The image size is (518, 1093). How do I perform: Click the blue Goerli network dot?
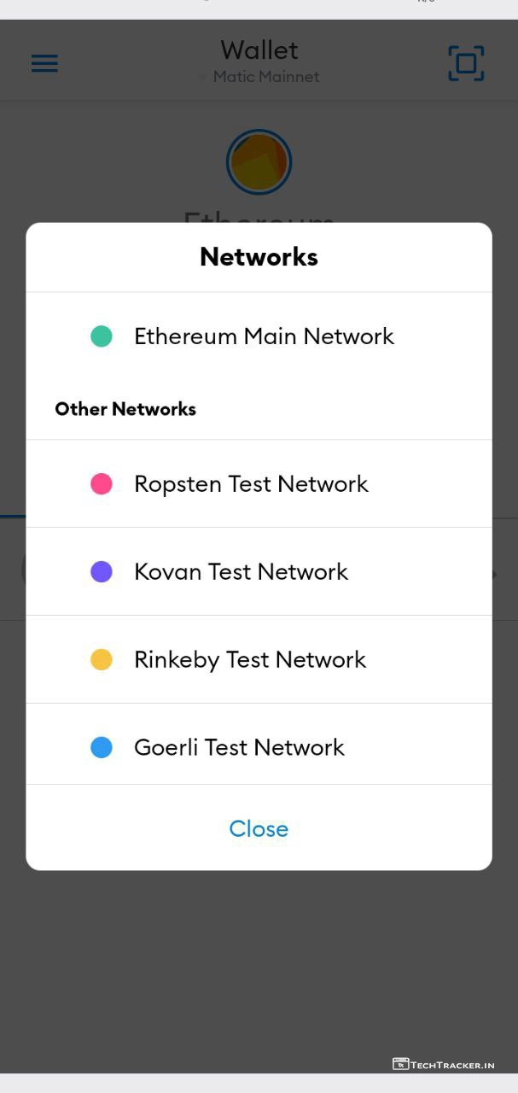click(x=102, y=748)
